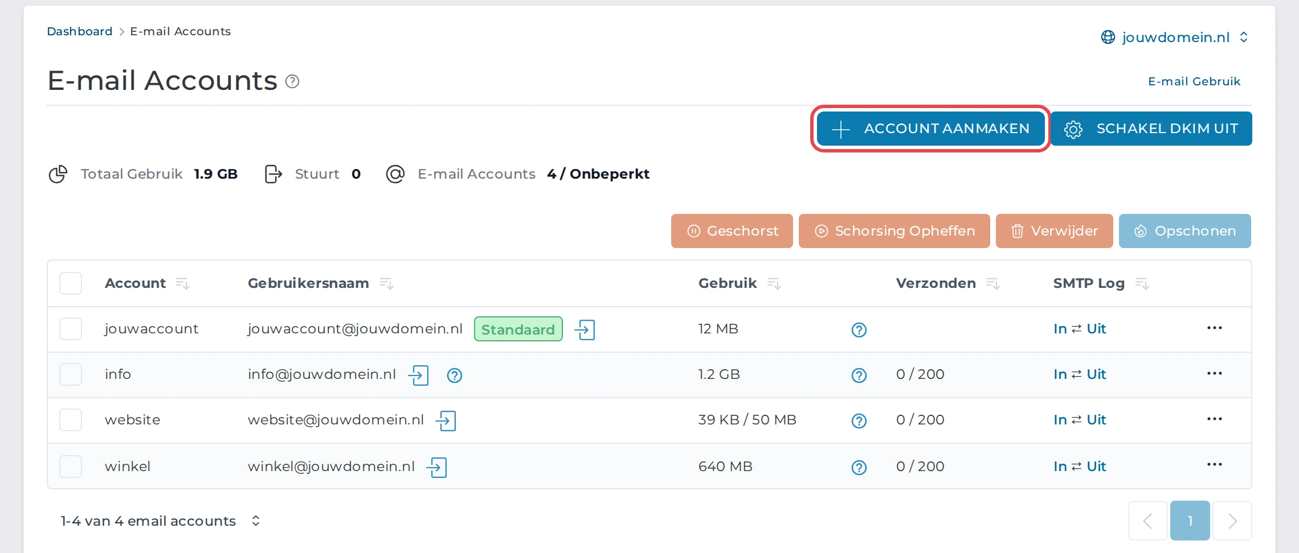Open help icon next to info@jouwdomein.nl username
Viewport: 1299px width, 553px height.
455,375
